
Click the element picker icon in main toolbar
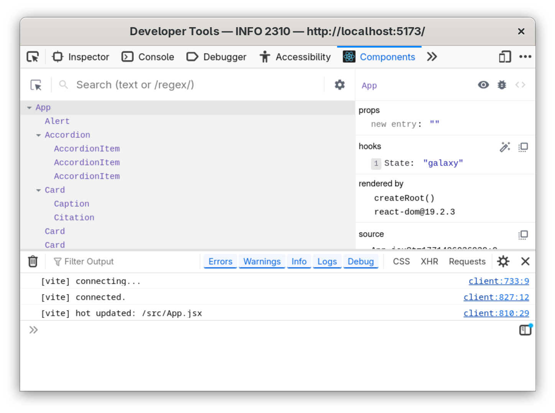coord(33,57)
